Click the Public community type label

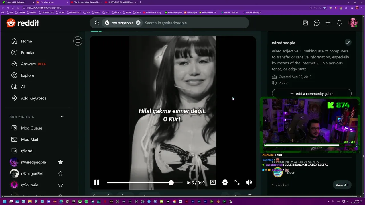pos(283,83)
